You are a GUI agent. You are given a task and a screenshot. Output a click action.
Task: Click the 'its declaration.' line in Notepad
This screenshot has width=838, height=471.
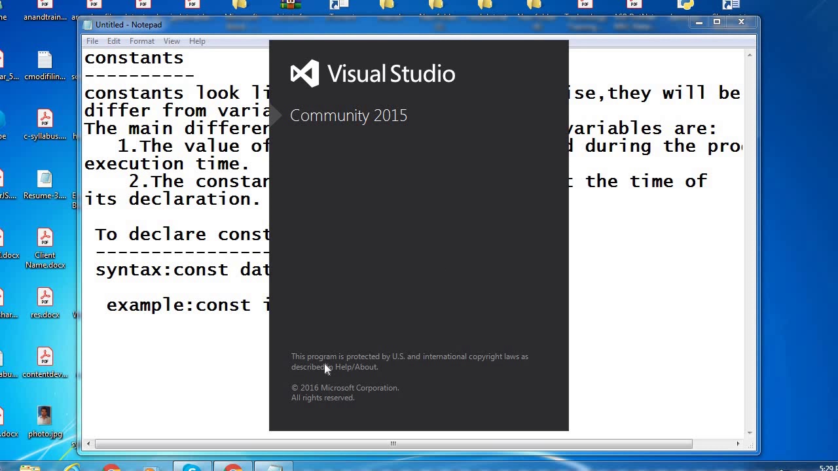coord(173,199)
